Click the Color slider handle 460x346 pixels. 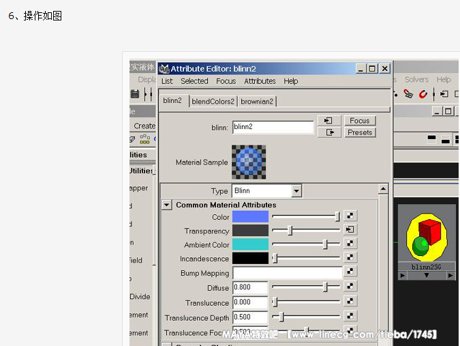point(337,216)
